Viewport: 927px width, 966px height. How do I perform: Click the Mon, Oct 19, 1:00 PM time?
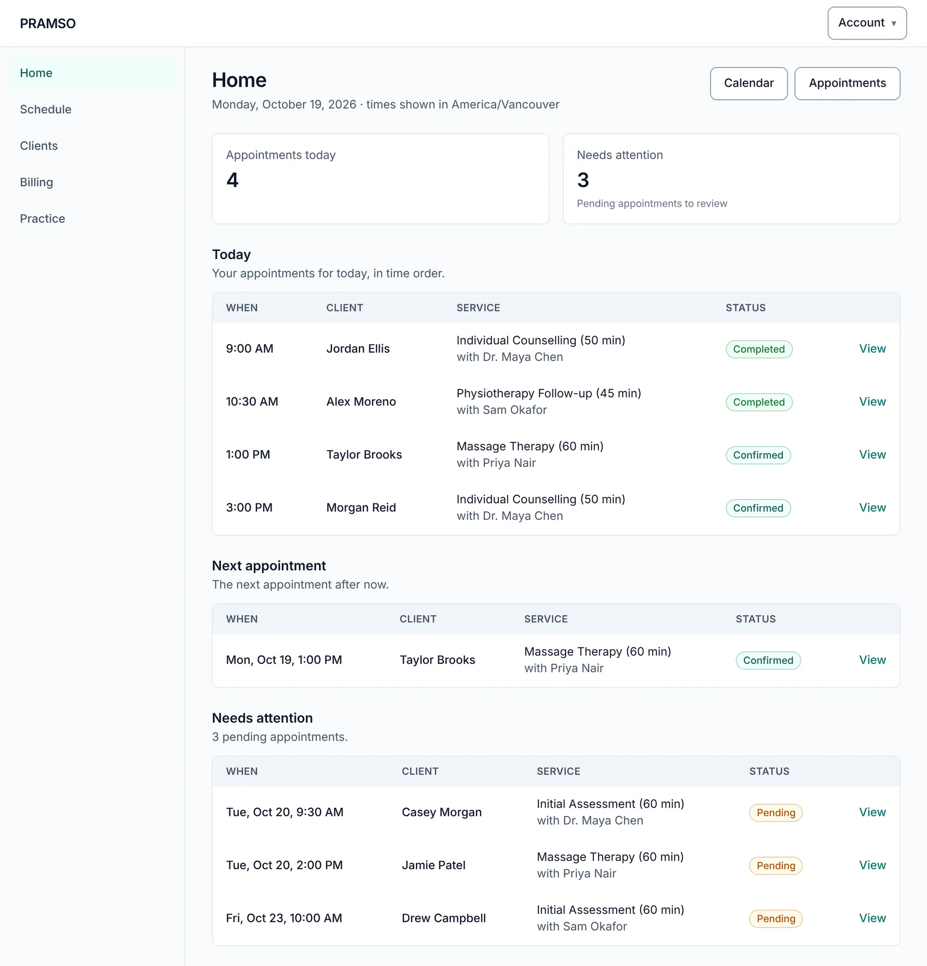pyautogui.click(x=284, y=659)
